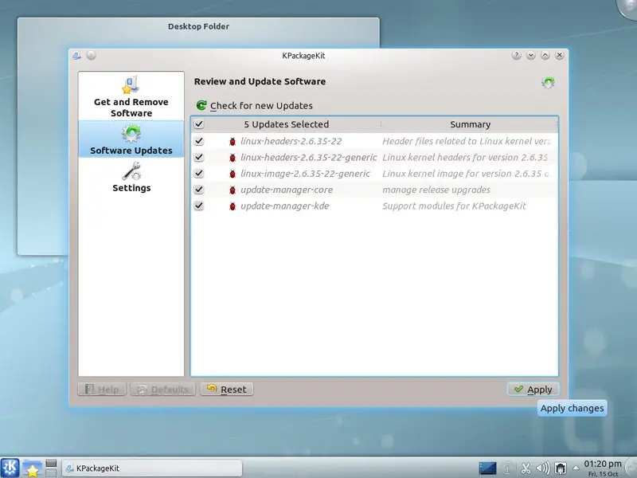Click the blue desktop tray icon
The image size is (637, 478).
click(x=487, y=468)
